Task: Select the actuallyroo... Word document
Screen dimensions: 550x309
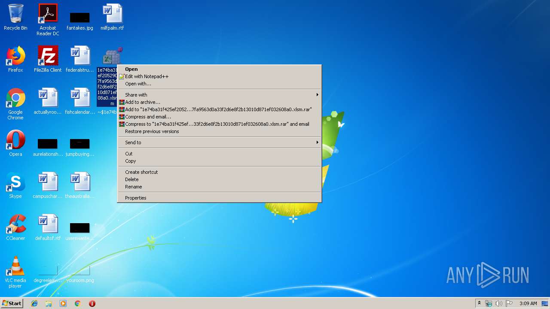Action: tap(48, 102)
